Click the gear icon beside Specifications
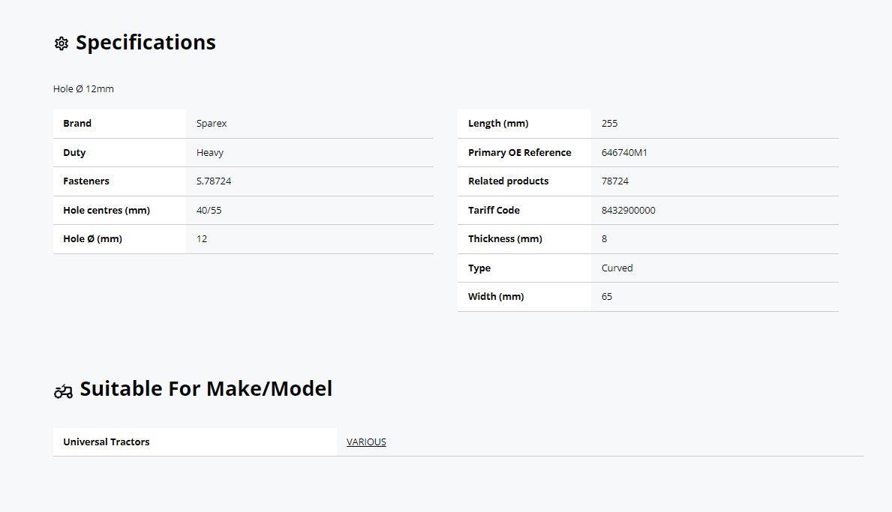This screenshot has width=892, height=512. tap(62, 43)
